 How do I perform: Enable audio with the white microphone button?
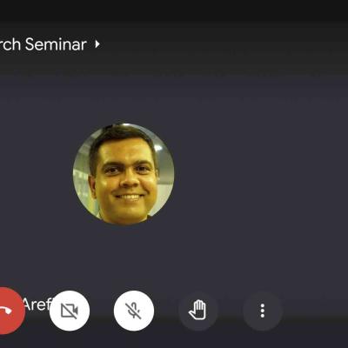pos(134,311)
